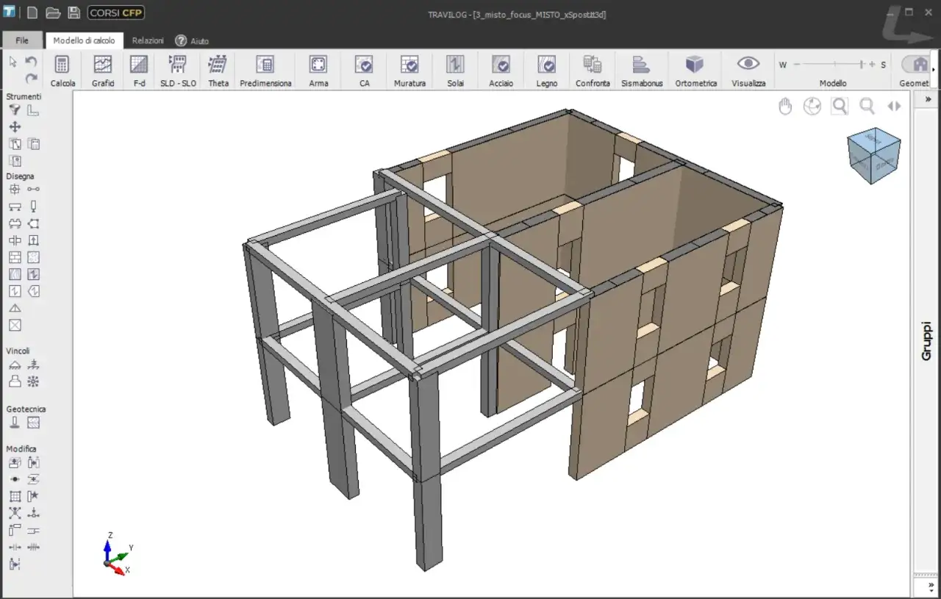Viewport: 941px width, 599px height.
Task: Select the four-arrow move tool
Action: coord(15,127)
